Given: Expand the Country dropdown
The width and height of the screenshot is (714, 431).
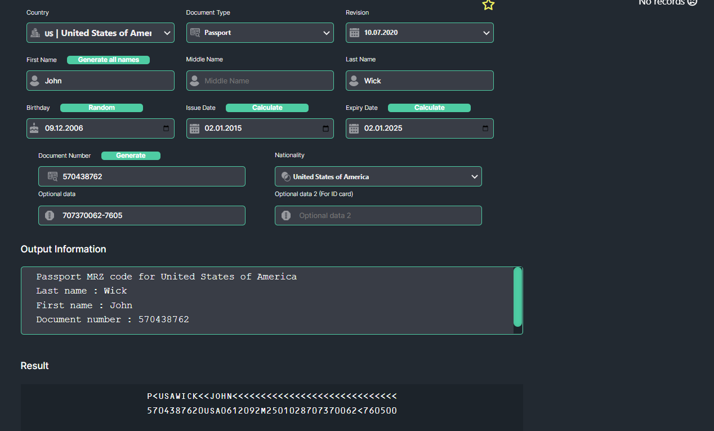Looking at the screenshot, I should (x=167, y=33).
